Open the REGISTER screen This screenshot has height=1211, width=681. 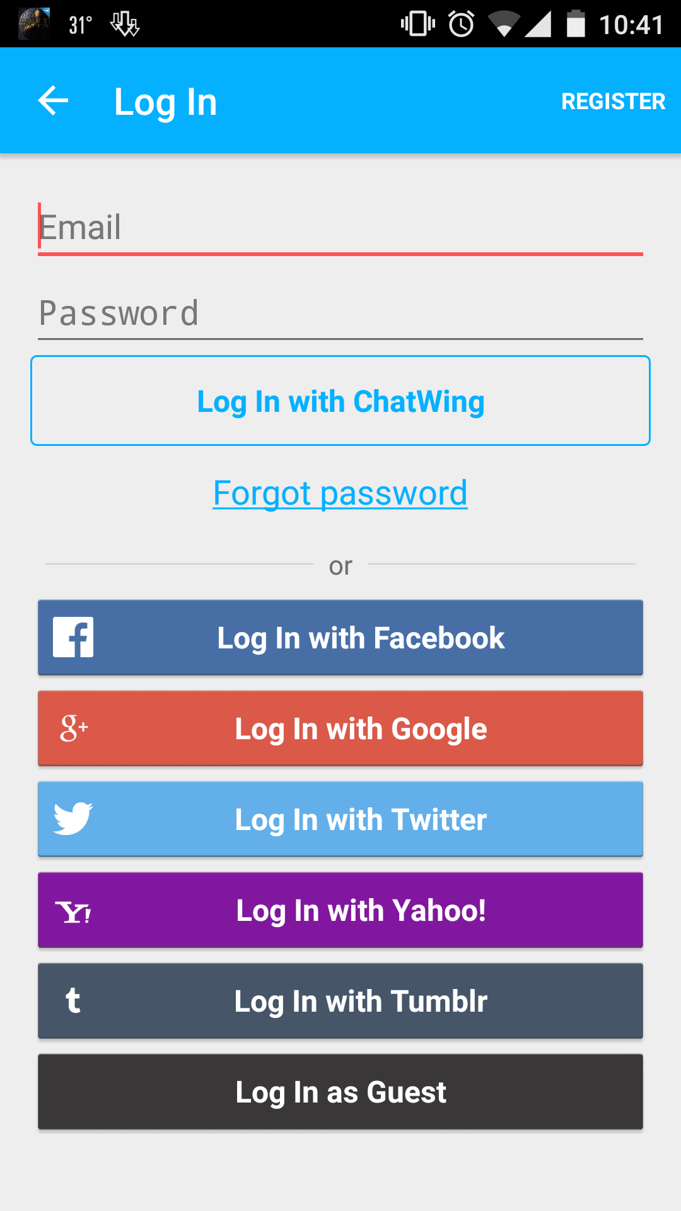(613, 101)
